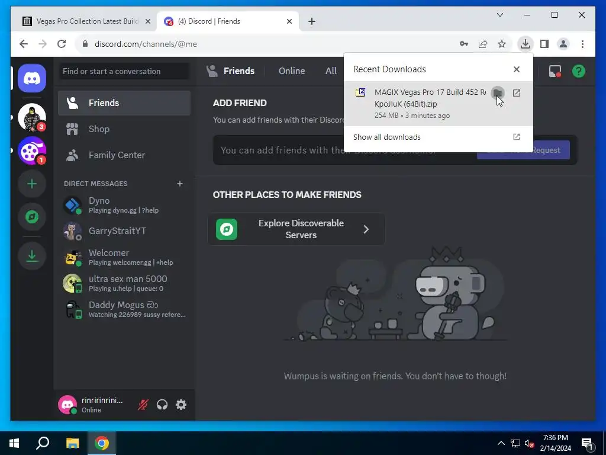
Task: Open MAGIX zip file external link icon
Action: [516, 93]
